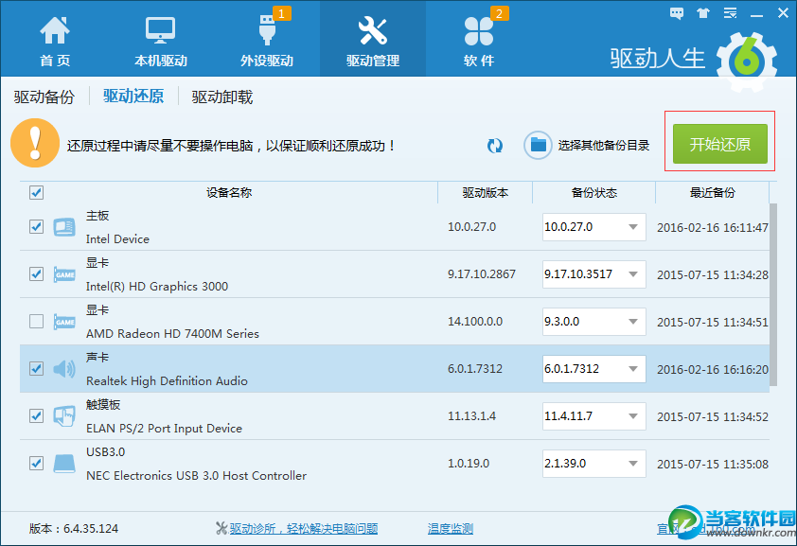Click the 开始还原 green button
The height and width of the screenshot is (546, 797).
(x=719, y=144)
